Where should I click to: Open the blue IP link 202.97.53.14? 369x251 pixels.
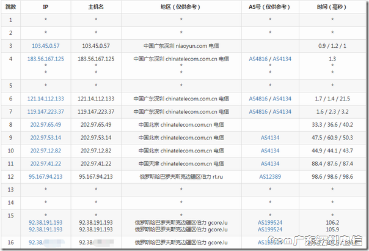click(46, 138)
